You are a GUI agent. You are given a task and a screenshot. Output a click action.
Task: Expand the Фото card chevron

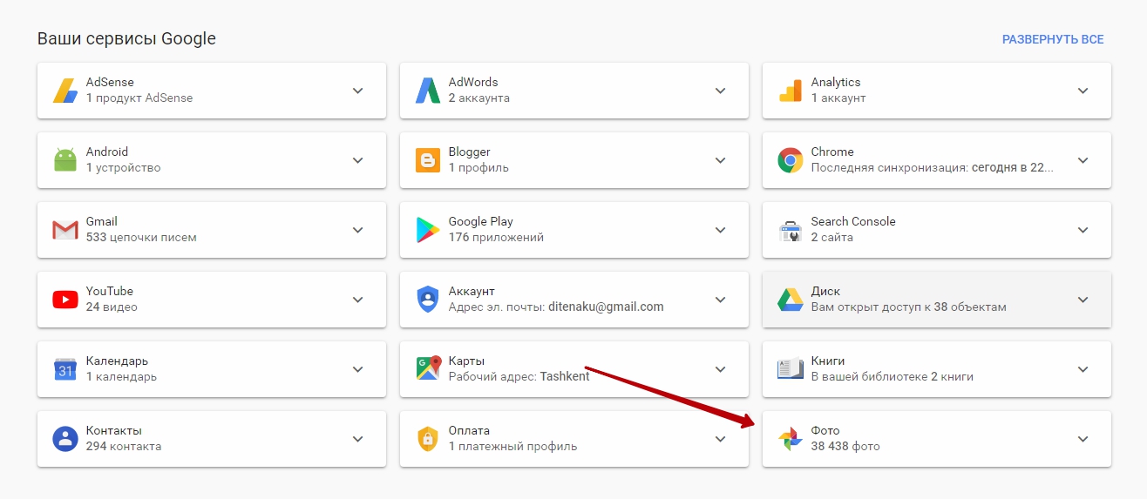[1083, 439]
